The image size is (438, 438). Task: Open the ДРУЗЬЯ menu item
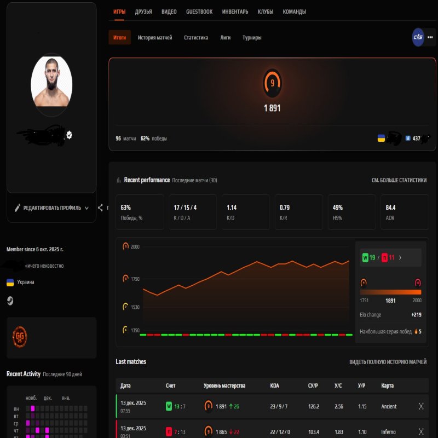pos(145,11)
